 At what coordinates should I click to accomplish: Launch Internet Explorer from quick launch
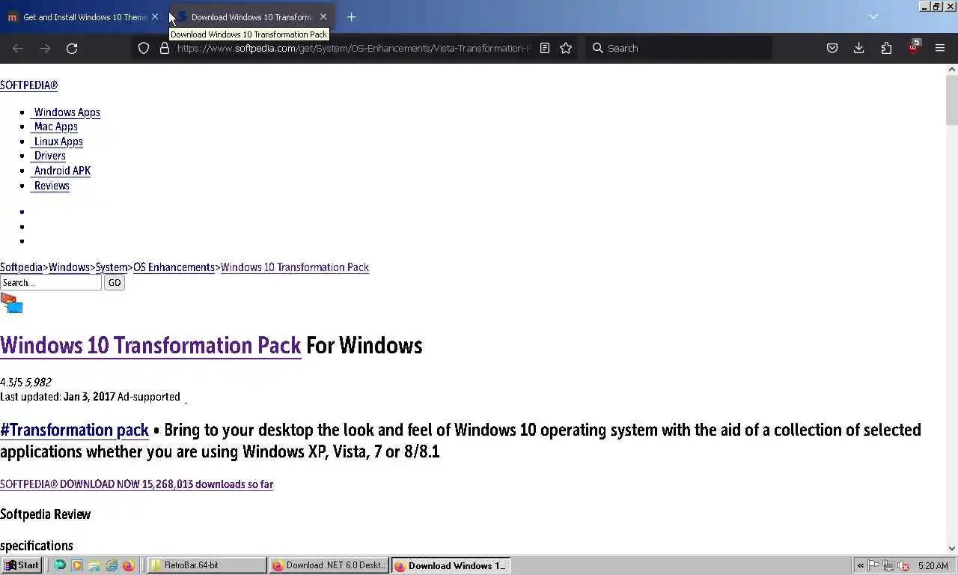point(112,565)
